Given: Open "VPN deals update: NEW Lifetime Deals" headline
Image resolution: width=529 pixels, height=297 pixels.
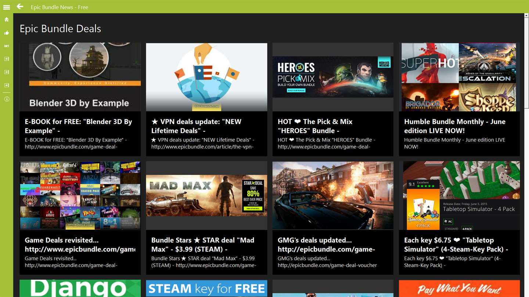Looking at the screenshot, I should point(197,126).
